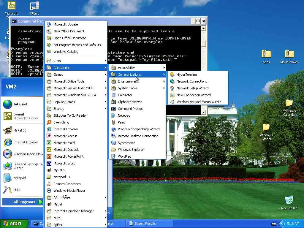The image size is (304, 228).
Task: Expand the Games submenu
Action: [x=76, y=75]
